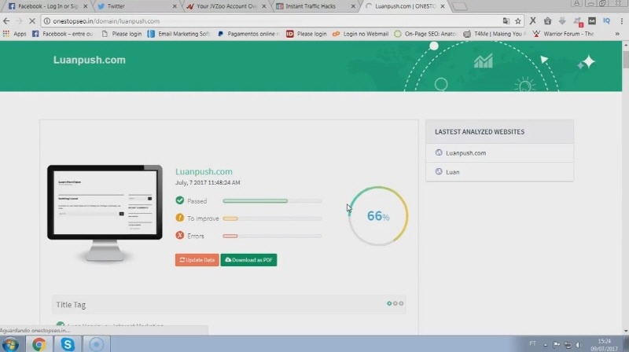Open the screen recorder taskbar app
The width and height of the screenshot is (629, 352).
coord(96,344)
